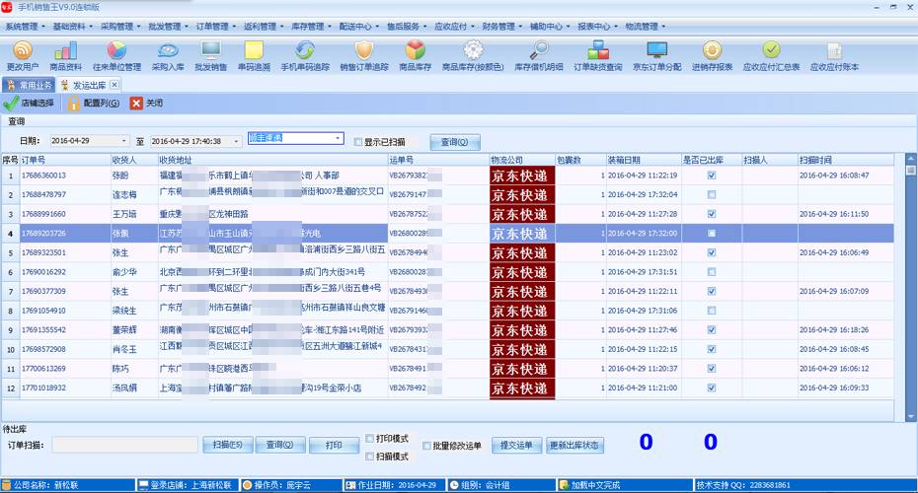This screenshot has width=918, height=493.
Task: Open the logistics company combo box
Action: (x=296, y=138)
